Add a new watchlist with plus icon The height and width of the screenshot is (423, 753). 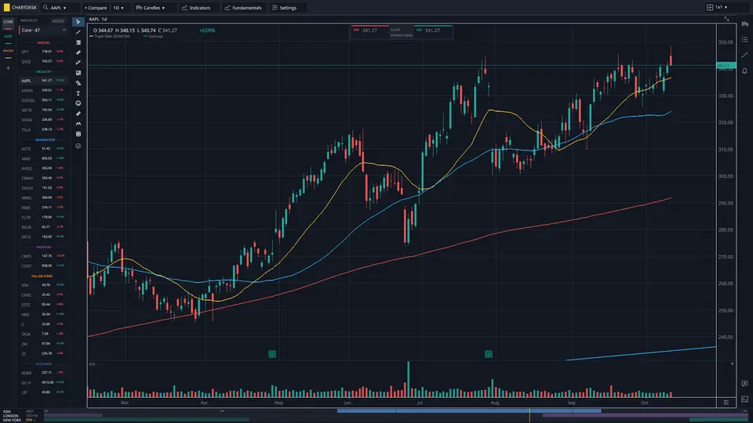[8, 68]
